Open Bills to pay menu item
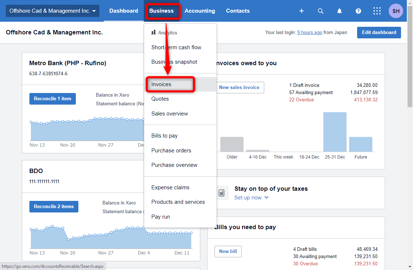This screenshot has height=270, width=413. click(x=180, y=136)
